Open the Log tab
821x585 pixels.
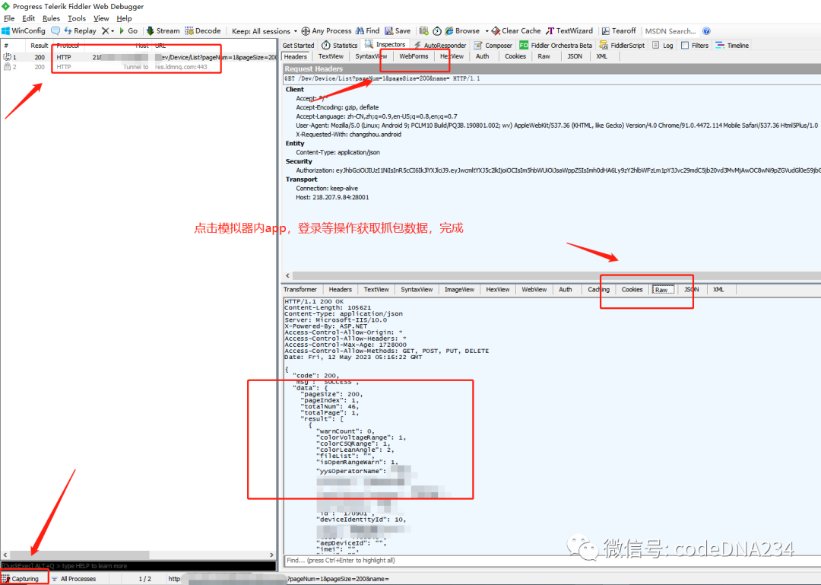pyautogui.click(x=662, y=46)
